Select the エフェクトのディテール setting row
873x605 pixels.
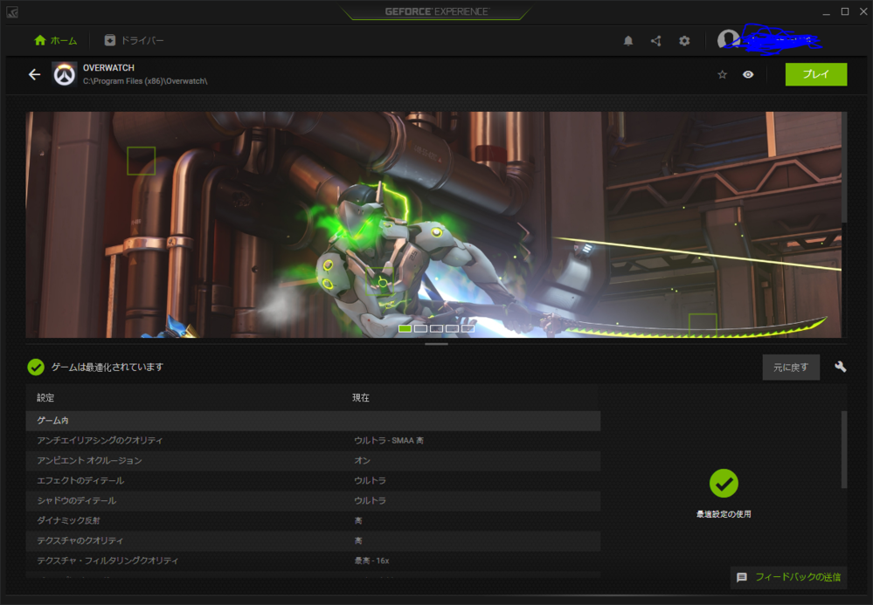313,480
